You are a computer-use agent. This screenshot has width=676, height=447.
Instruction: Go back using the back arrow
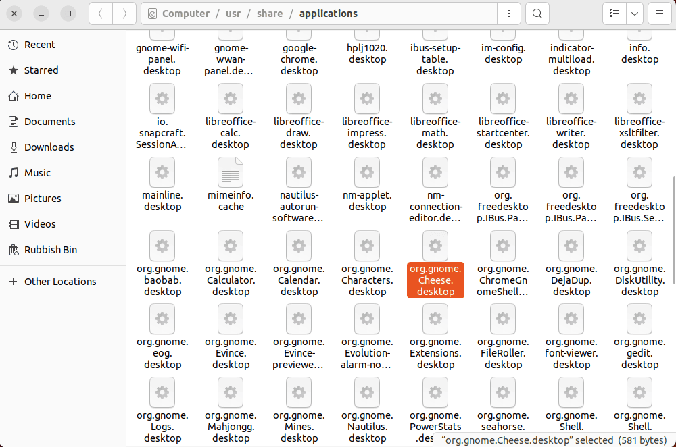100,13
